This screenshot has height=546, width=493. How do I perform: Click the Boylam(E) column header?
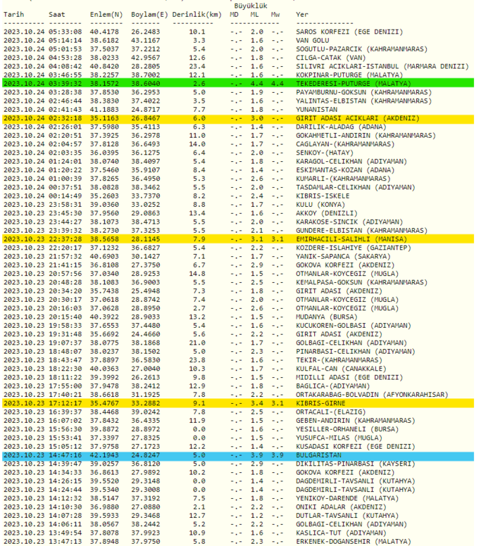click(x=149, y=14)
